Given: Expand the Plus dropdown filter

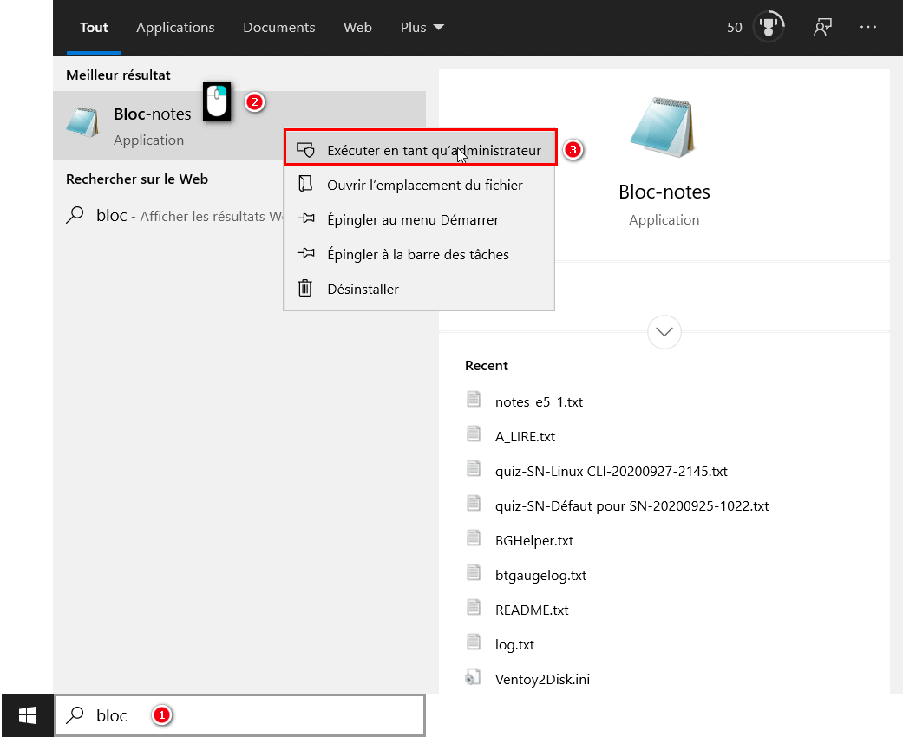Looking at the screenshot, I should (422, 27).
